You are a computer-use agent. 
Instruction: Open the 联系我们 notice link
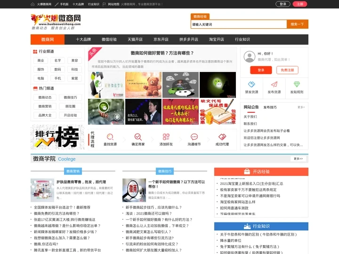coord(250,124)
